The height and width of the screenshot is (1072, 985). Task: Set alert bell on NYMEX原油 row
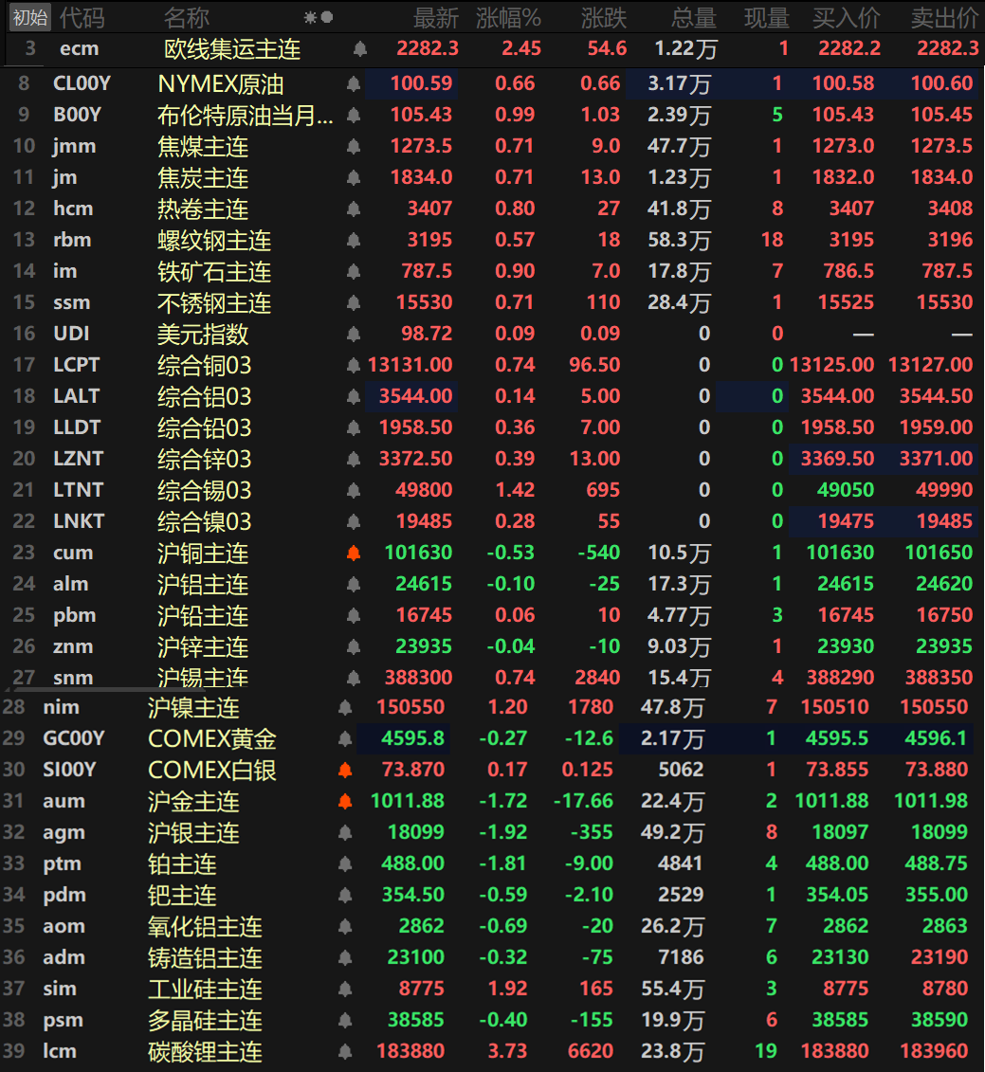354,84
